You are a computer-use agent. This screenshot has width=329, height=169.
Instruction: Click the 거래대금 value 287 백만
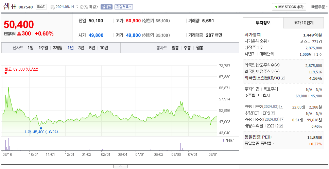tap(214, 35)
